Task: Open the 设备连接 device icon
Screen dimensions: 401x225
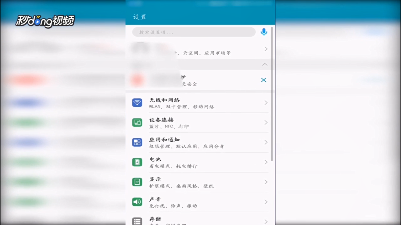Action: (x=137, y=123)
